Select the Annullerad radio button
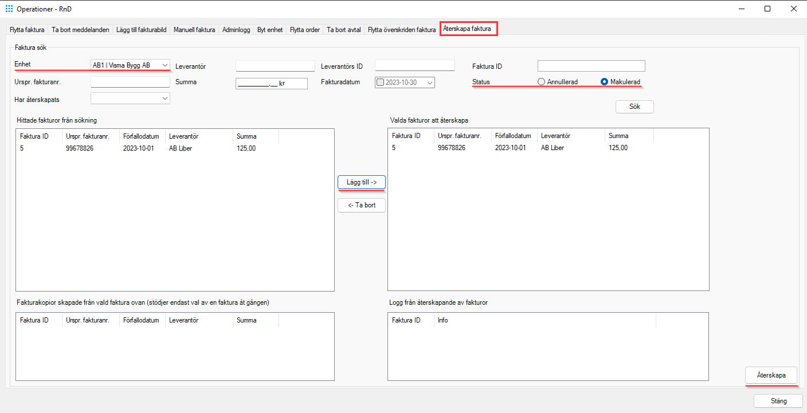This screenshot has width=807, height=413. pyautogui.click(x=540, y=81)
